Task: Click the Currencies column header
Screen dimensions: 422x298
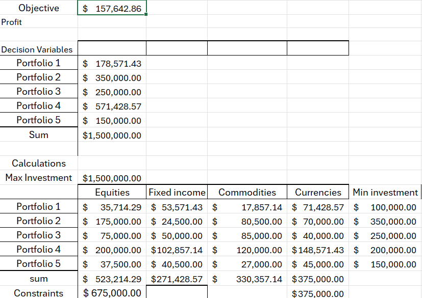Action: tap(318, 192)
